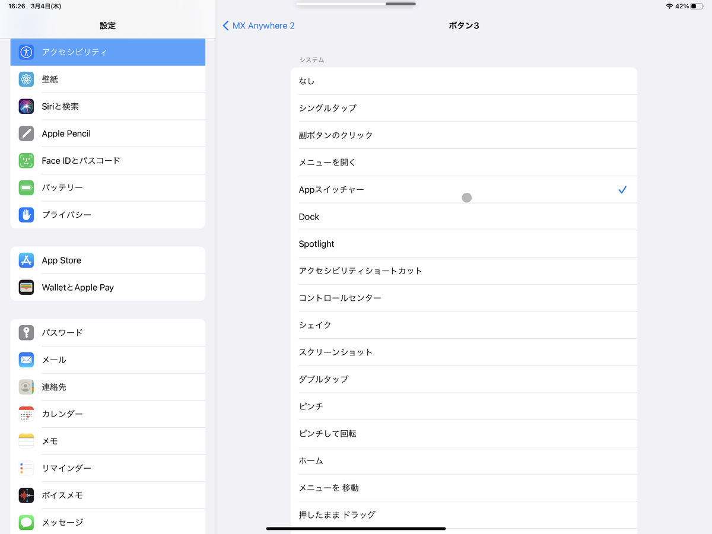The height and width of the screenshot is (534, 712).
Task: Open the Accessibility icon in sidebar
Action: tap(26, 52)
